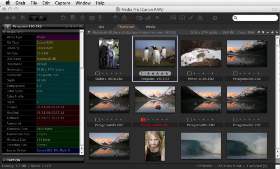This screenshot has height=169, width=280.
Task: Click the thumbnail grid vertical scrollbar thumb
Action: (x=277, y=41)
